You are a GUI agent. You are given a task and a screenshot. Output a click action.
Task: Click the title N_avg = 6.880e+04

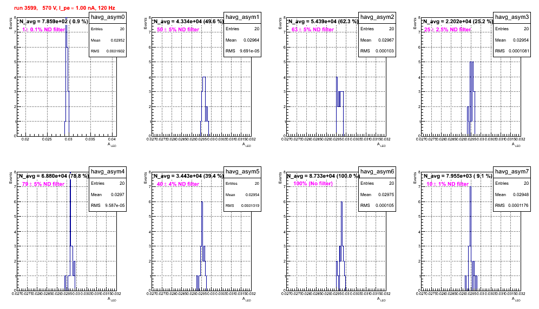pyautogui.click(x=54, y=176)
